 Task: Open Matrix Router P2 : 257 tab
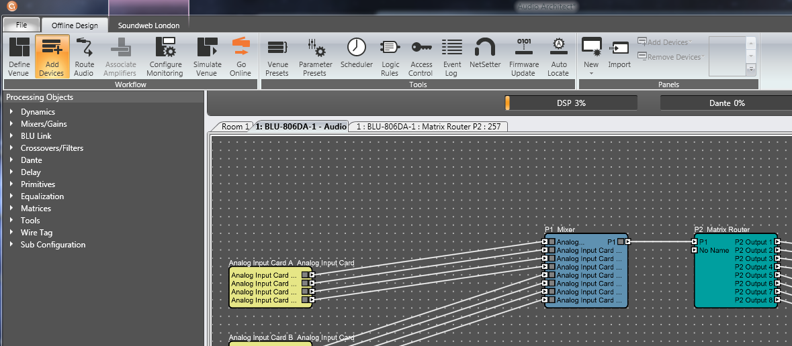coord(429,127)
